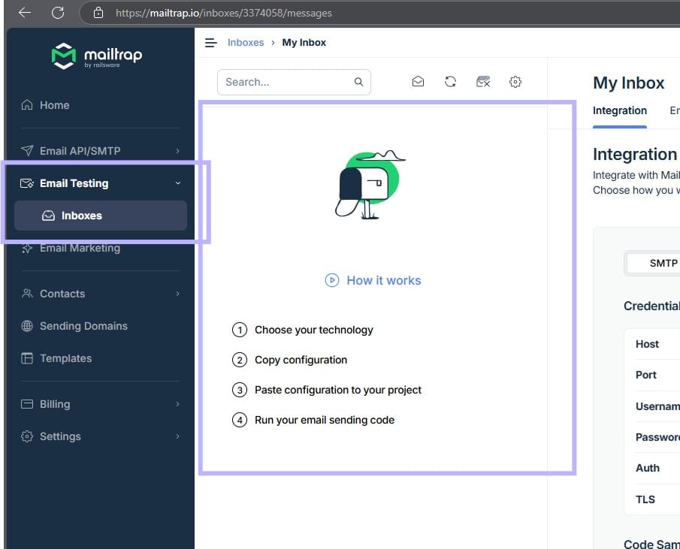This screenshot has width=680, height=549.
Task: Click the Mailtrap logo
Action: click(97, 56)
